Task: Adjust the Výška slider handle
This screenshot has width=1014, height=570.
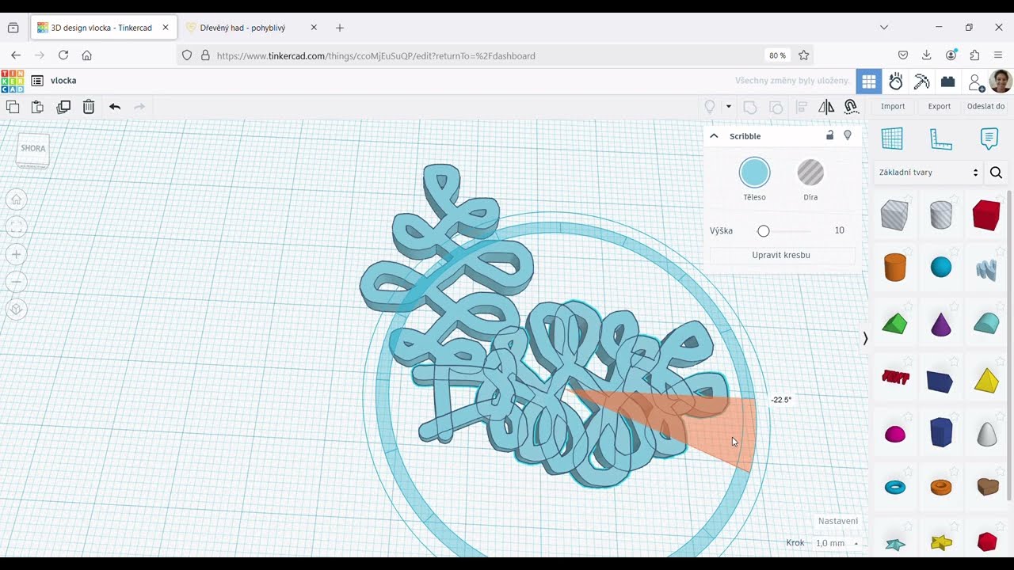Action: (764, 231)
